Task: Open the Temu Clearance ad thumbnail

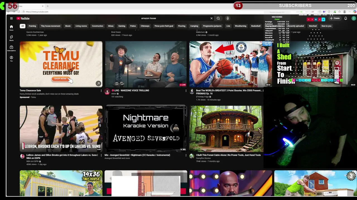Action: (61, 64)
